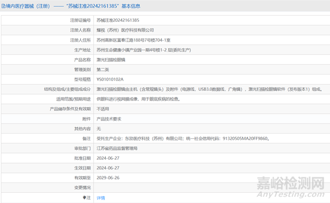Click the dark marker icon beside 注
This screenshot has height=203, width=330.
point(84,198)
